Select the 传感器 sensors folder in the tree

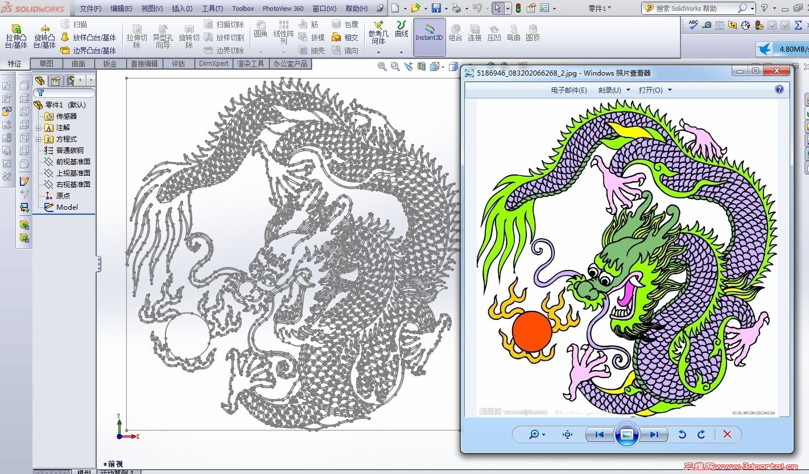(61, 116)
